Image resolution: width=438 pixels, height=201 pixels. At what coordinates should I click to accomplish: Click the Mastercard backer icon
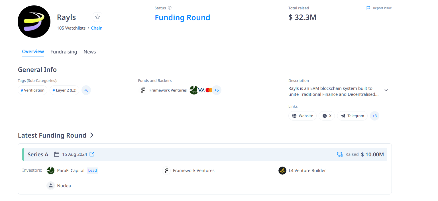coord(209,90)
